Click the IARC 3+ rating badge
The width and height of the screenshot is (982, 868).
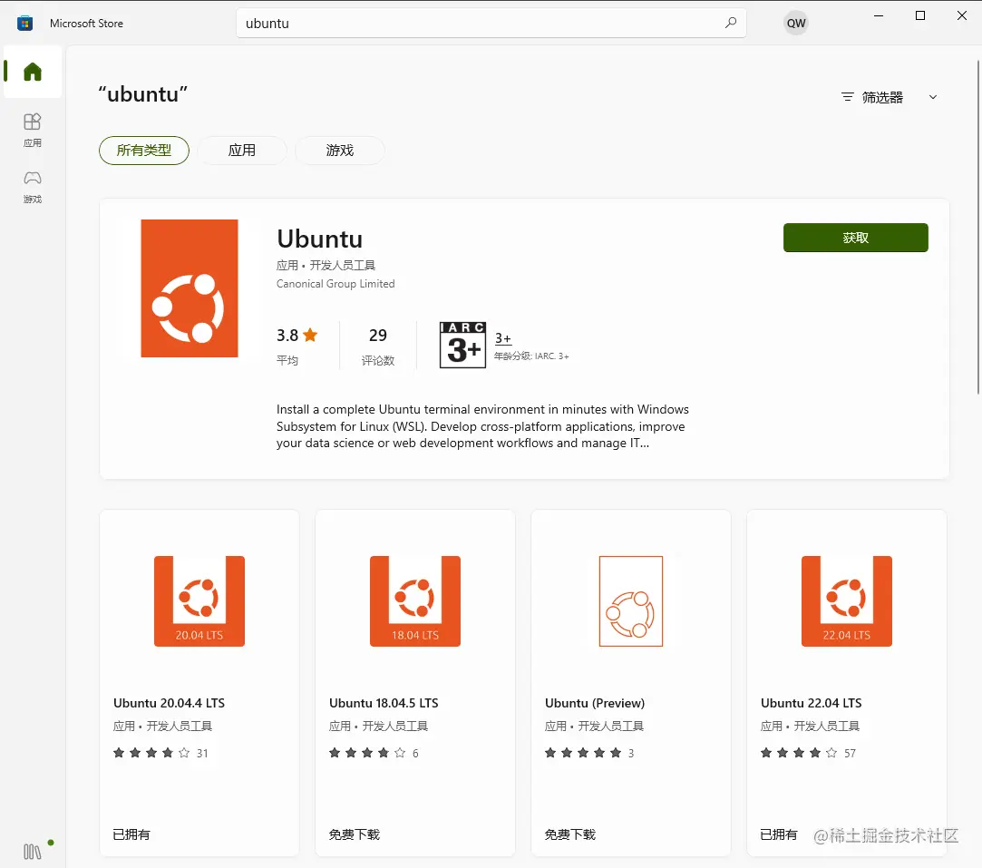[462, 345]
